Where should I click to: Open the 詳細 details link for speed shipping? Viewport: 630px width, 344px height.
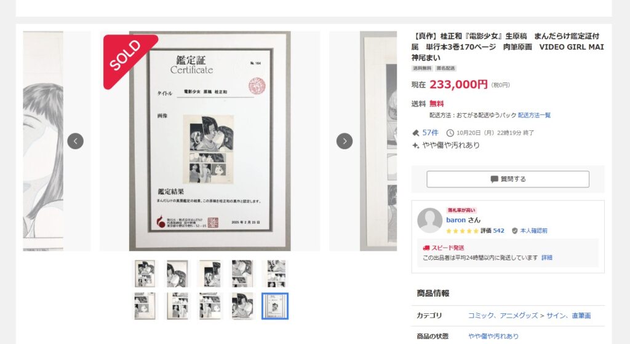coord(546,258)
